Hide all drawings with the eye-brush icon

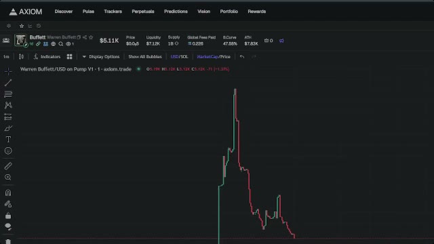click(8, 227)
